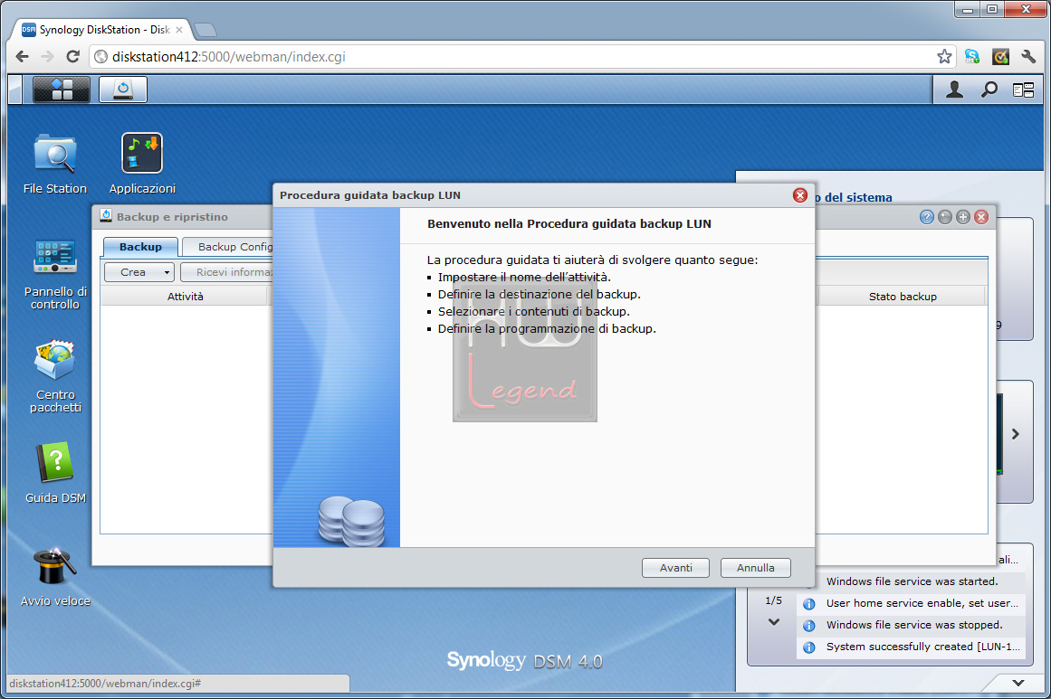Open the DSM user account menu
The width and height of the screenshot is (1051, 699).
954,90
